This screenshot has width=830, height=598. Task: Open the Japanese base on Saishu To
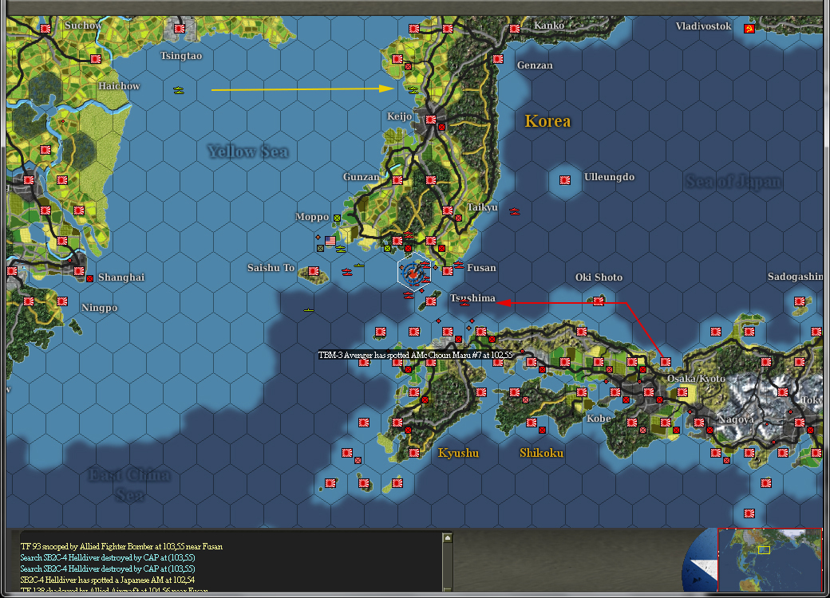click(314, 271)
